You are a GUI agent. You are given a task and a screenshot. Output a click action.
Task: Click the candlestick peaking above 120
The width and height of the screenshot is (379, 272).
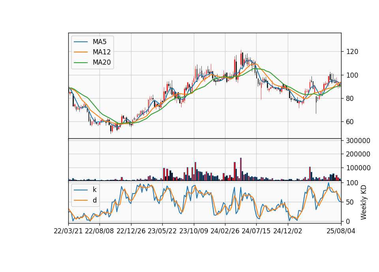coord(241,59)
